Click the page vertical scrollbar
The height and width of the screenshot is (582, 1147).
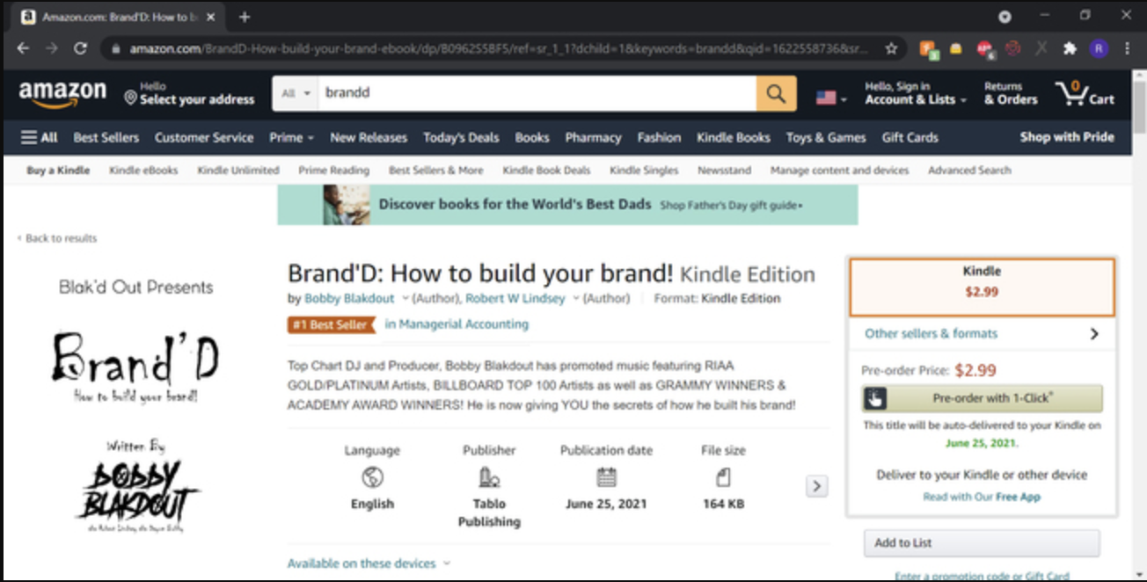click(1139, 325)
